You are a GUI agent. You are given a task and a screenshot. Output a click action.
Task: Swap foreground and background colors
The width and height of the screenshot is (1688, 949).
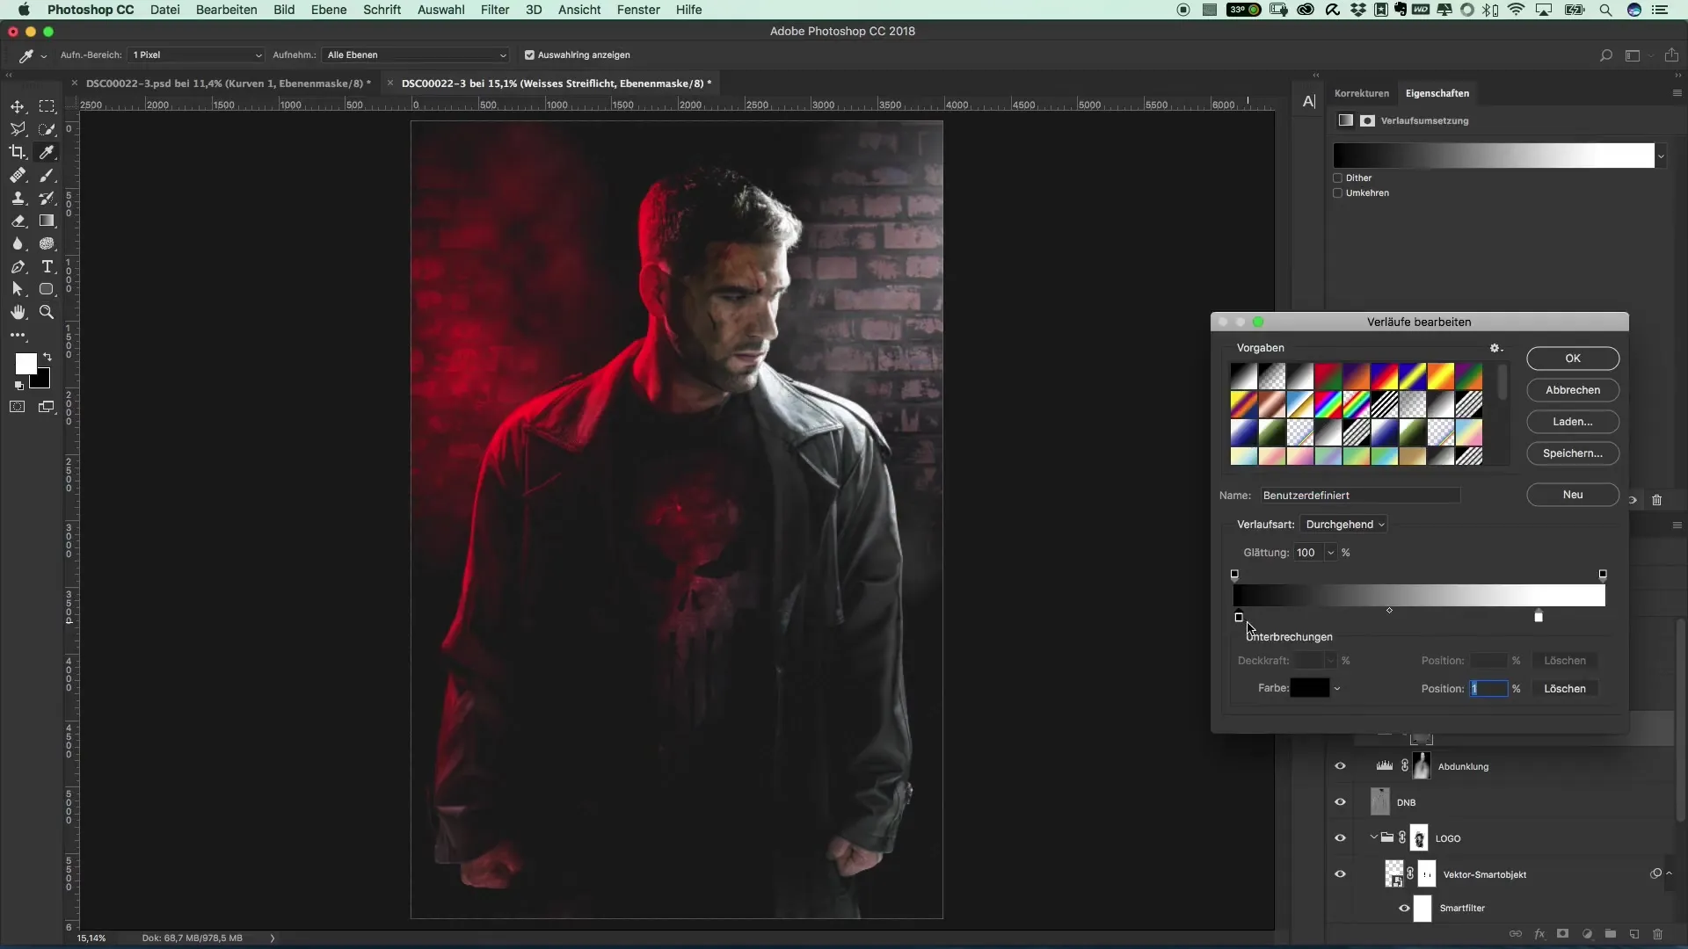pyautogui.click(x=47, y=357)
